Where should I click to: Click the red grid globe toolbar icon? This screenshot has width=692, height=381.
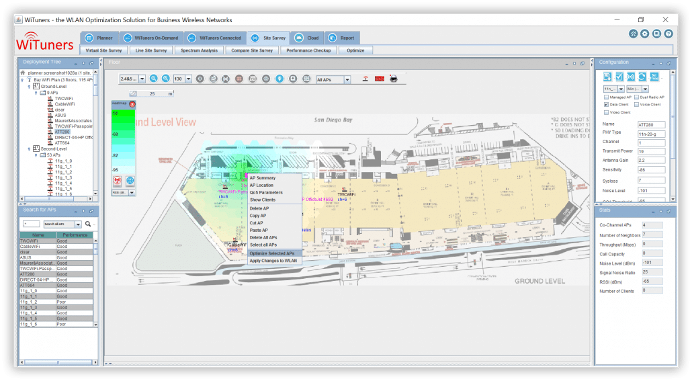tap(239, 79)
